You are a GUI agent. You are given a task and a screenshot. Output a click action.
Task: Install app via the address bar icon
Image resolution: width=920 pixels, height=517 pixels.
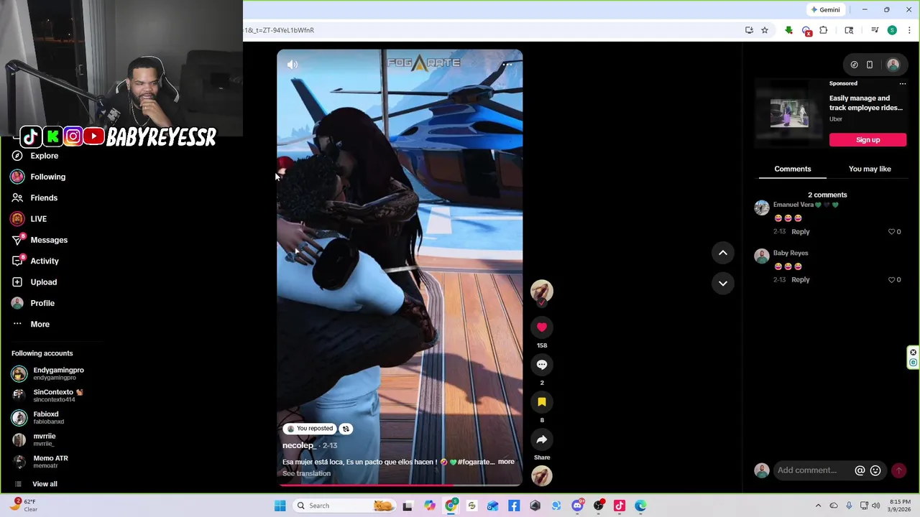749,30
